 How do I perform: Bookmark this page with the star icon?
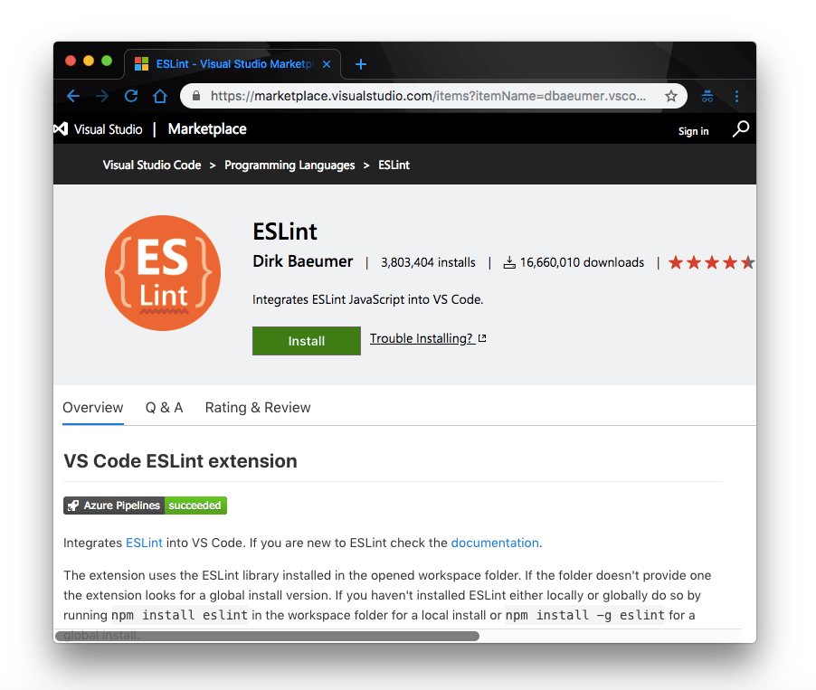tap(671, 96)
